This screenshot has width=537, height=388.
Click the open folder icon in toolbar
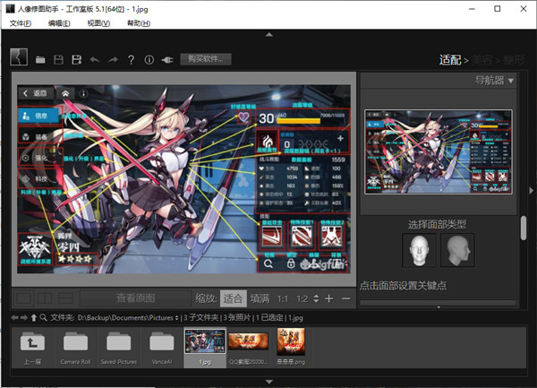pyautogui.click(x=40, y=60)
